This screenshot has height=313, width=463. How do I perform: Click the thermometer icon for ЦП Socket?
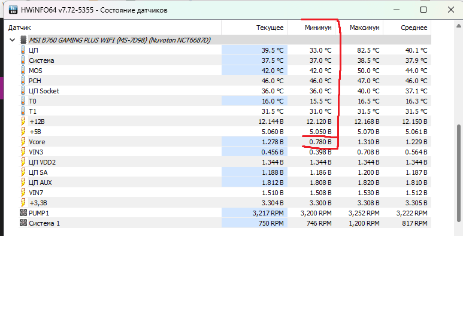(x=23, y=91)
